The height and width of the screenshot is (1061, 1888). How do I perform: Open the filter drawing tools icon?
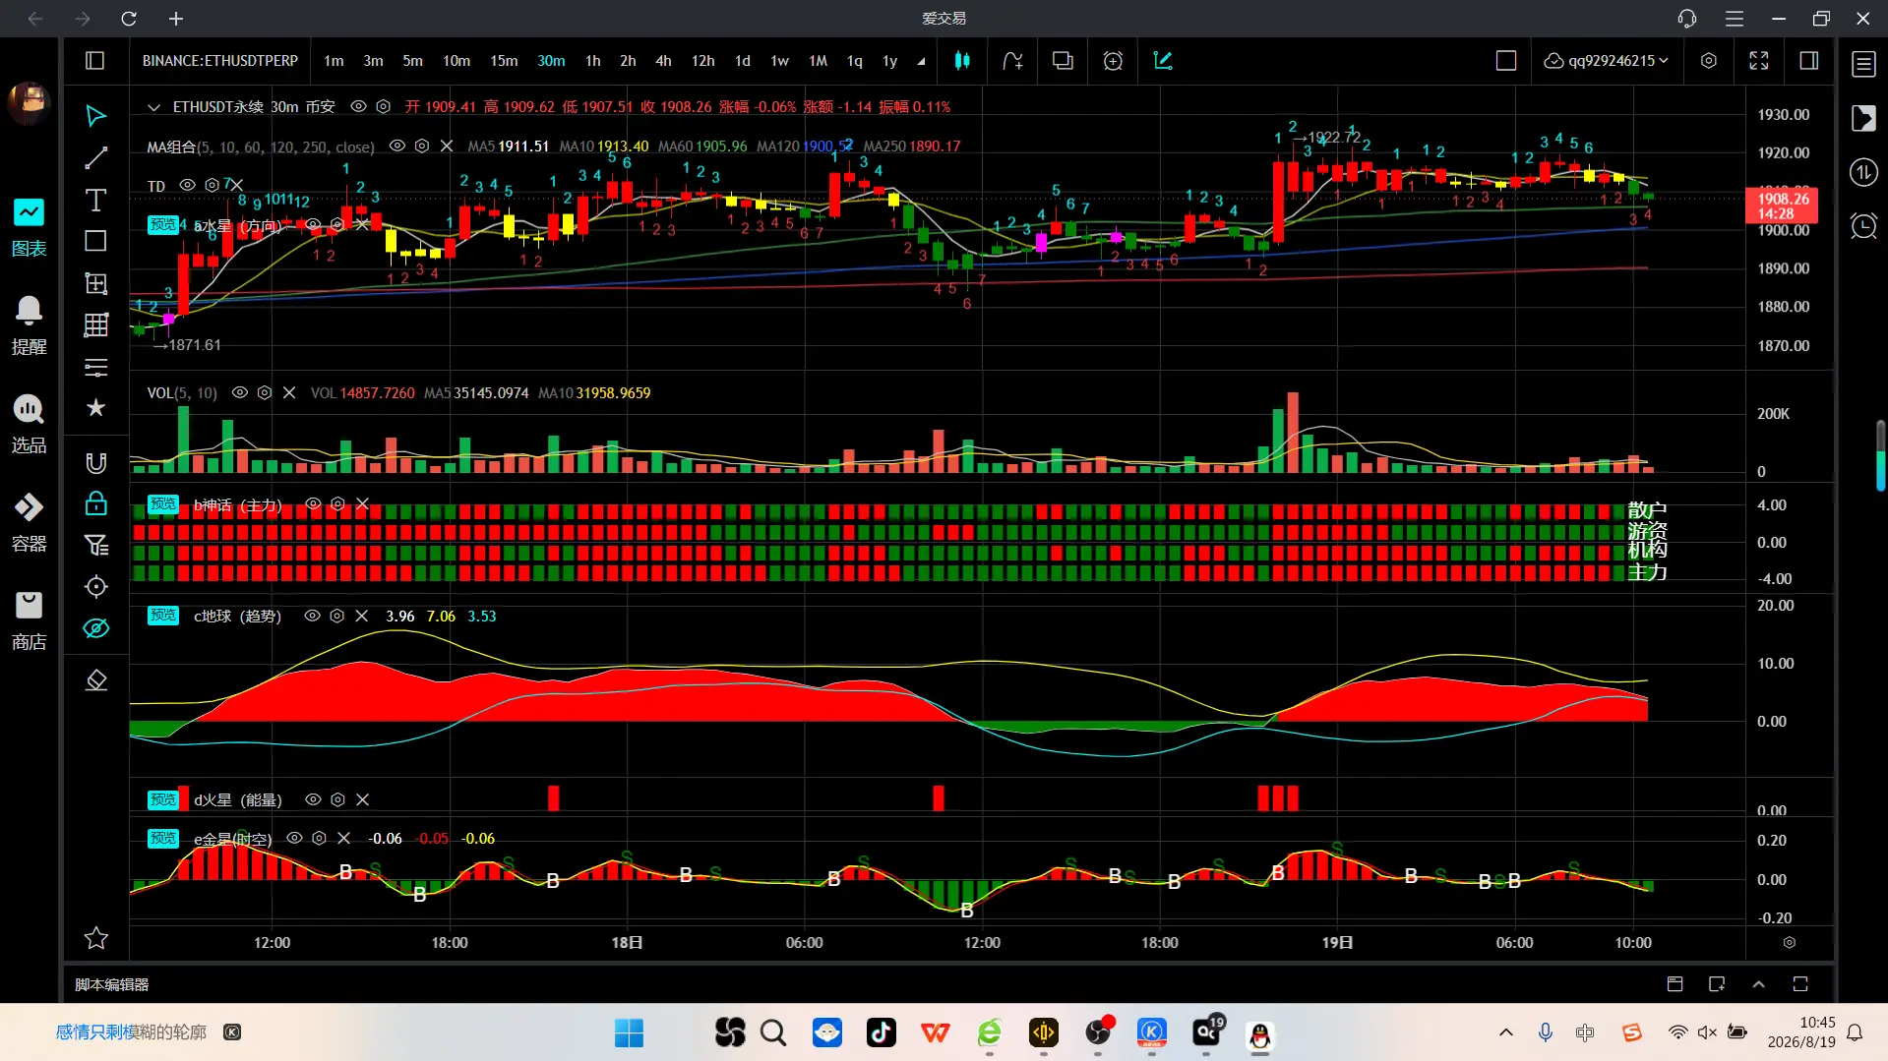click(x=95, y=545)
